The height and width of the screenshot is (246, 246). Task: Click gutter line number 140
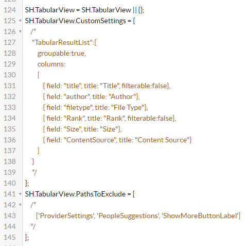[x=10, y=183]
